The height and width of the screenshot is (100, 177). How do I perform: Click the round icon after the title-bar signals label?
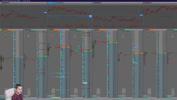pyautogui.click(x=29, y=1)
